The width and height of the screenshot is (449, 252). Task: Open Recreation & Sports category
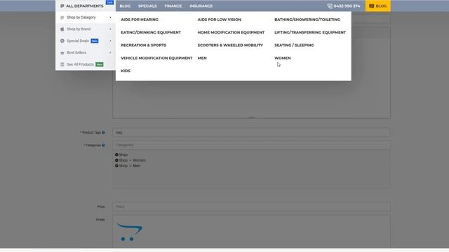coord(143,45)
